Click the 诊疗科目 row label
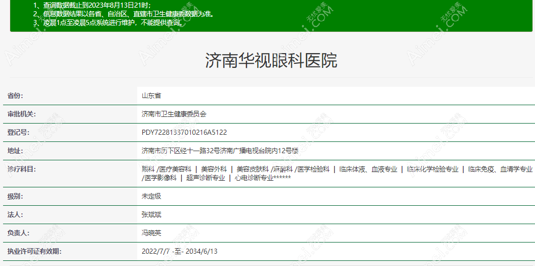Viewport: 535px width, 266px height. (x=21, y=169)
